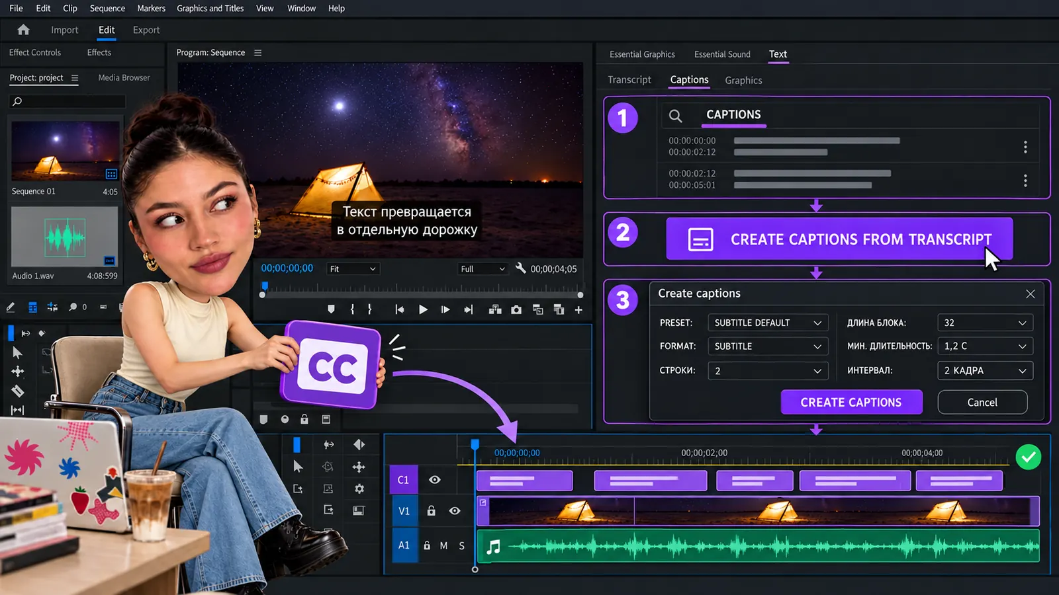Switch to the Export workspace tab
Image resolution: width=1059 pixels, height=595 pixels.
click(x=146, y=30)
